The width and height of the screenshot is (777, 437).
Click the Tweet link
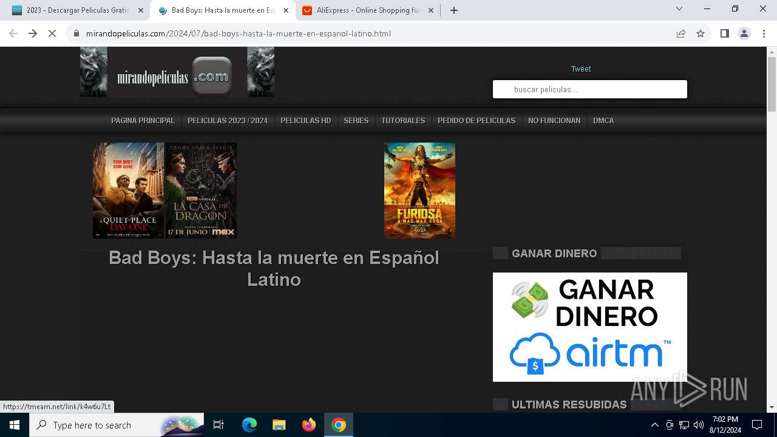581,69
